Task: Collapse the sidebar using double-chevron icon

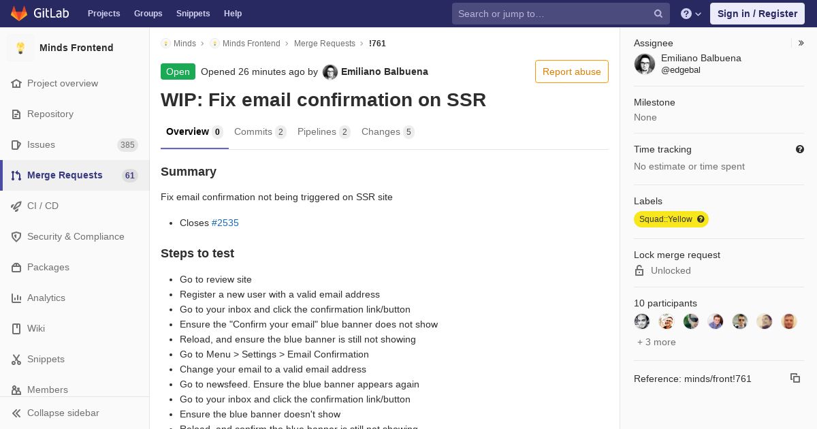Action: [16, 413]
